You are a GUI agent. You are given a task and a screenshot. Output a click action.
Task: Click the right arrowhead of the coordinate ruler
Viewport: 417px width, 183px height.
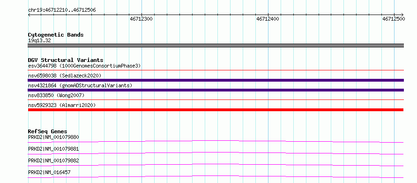pos(402,15)
